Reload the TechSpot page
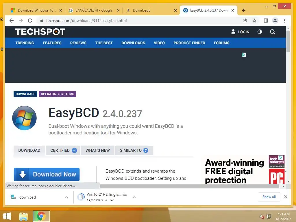The width and height of the screenshot is (296, 222). (x=30, y=21)
